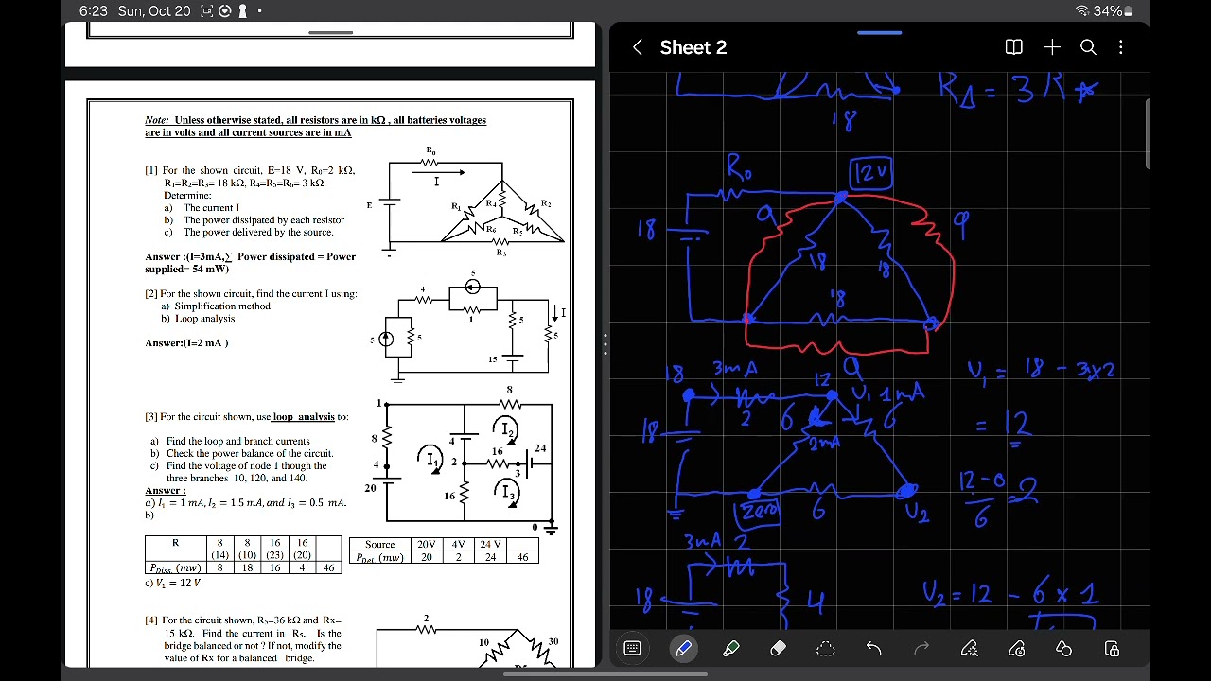The height and width of the screenshot is (681, 1211).
Task: Tap the 'Source' header cell in power table
Action: 379,544
